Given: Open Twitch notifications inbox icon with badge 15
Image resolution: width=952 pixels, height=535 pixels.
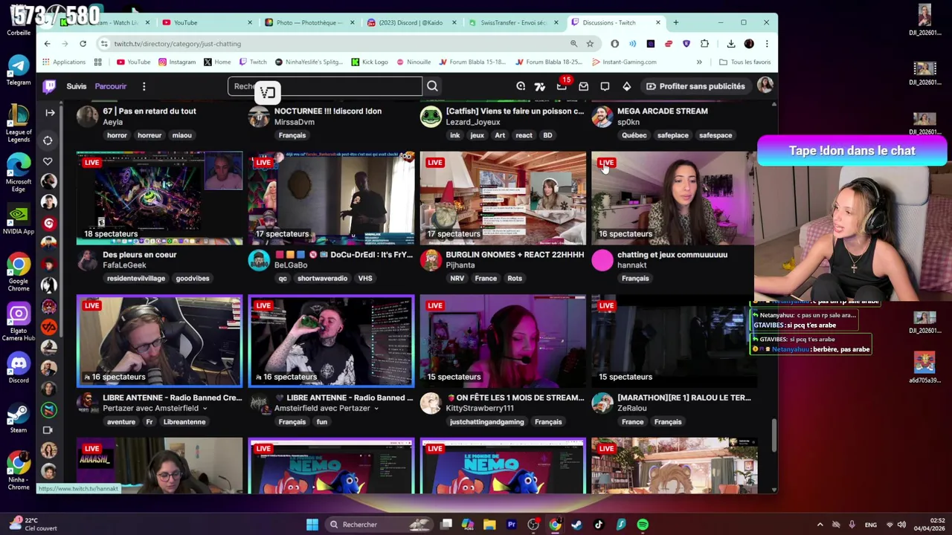Looking at the screenshot, I should [562, 86].
